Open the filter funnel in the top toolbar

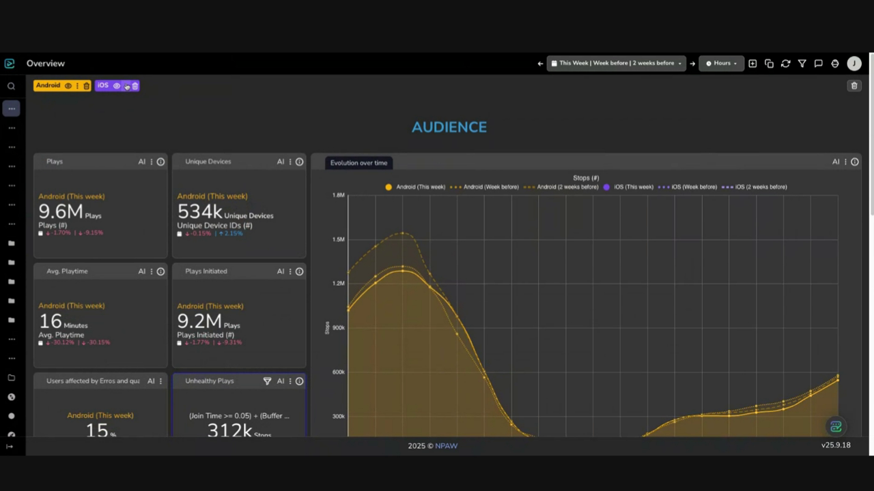tap(802, 63)
